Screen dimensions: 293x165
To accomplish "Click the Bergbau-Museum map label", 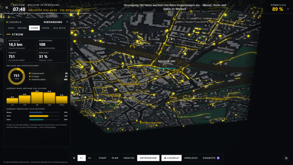I will pos(151,123).
